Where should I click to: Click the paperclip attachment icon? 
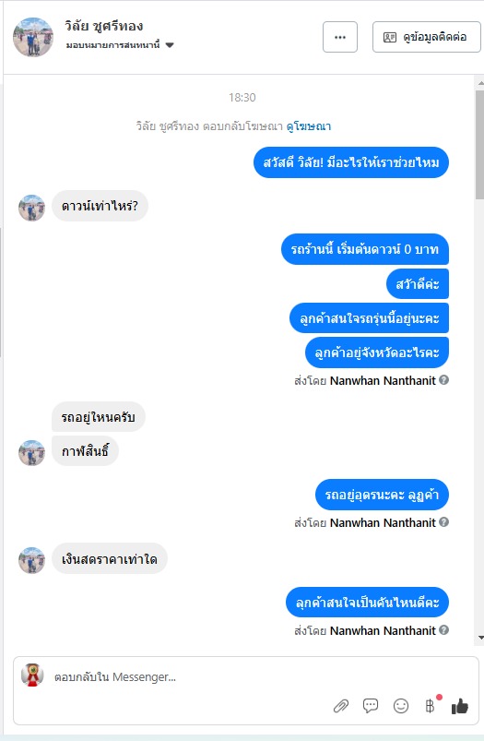341,706
